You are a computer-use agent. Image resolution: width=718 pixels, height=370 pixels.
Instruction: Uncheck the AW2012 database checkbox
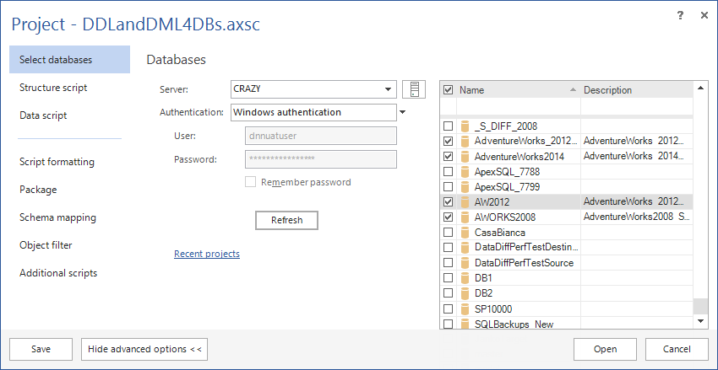tap(448, 202)
